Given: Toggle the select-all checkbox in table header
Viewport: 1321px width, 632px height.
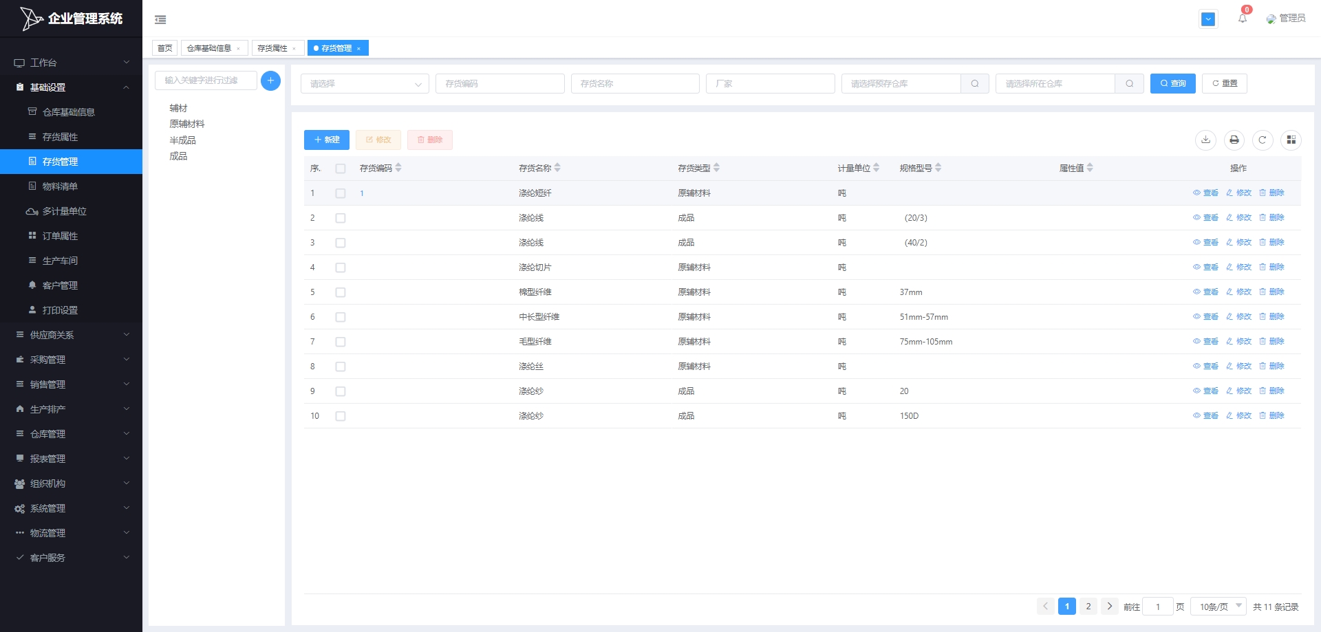Looking at the screenshot, I should coord(341,168).
